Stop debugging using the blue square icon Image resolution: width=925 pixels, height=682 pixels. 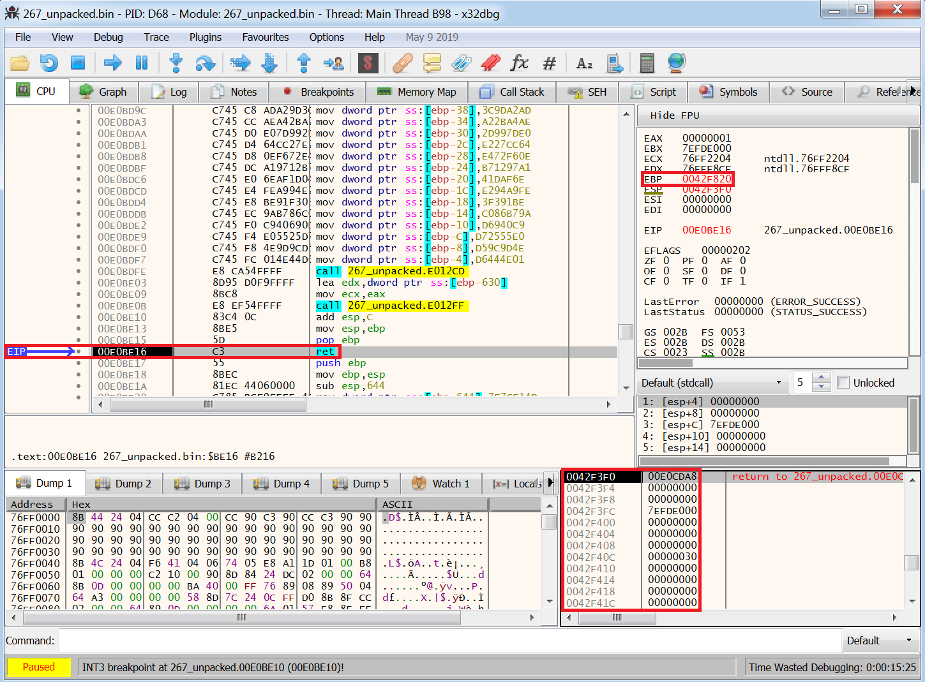coord(78,63)
